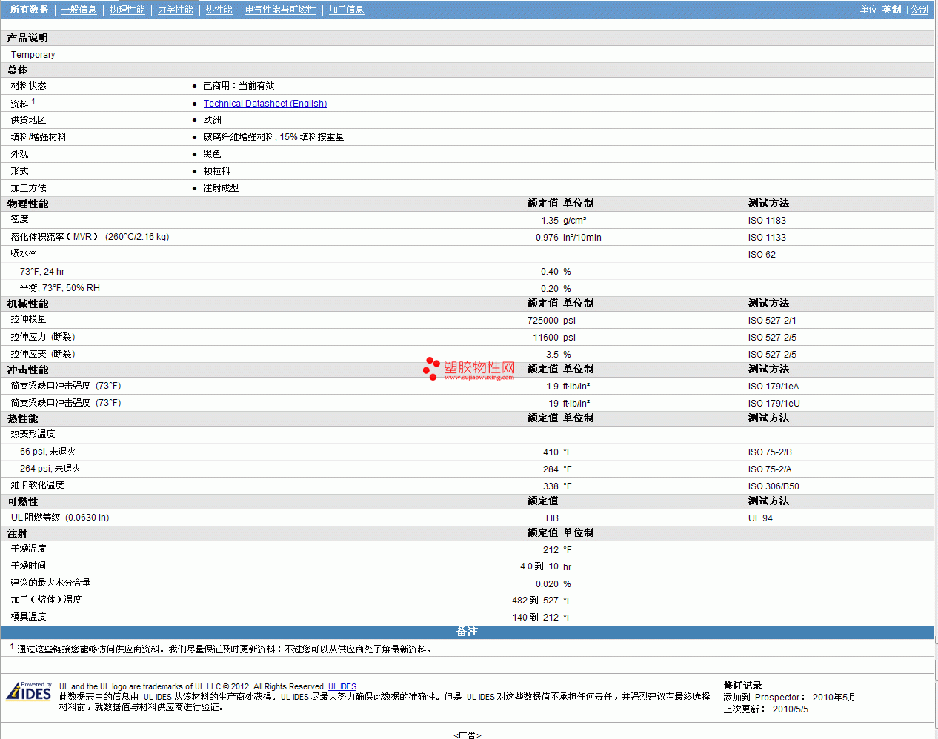Select 英制 units option
938x739 pixels.
(892, 10)
